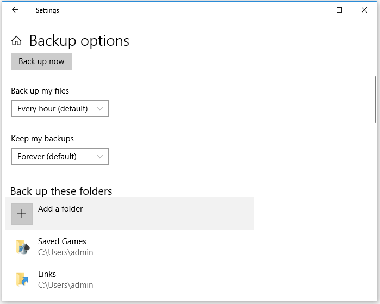The height and width of the screenshot is (304, 380).
Task: Click the Backup options page heading
Action: point(79,41)
